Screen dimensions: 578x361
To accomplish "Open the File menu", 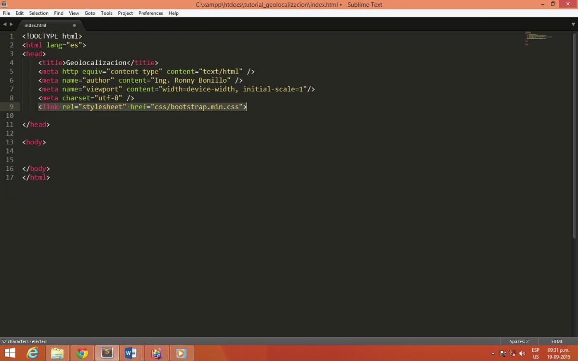I will click(6, 13).
